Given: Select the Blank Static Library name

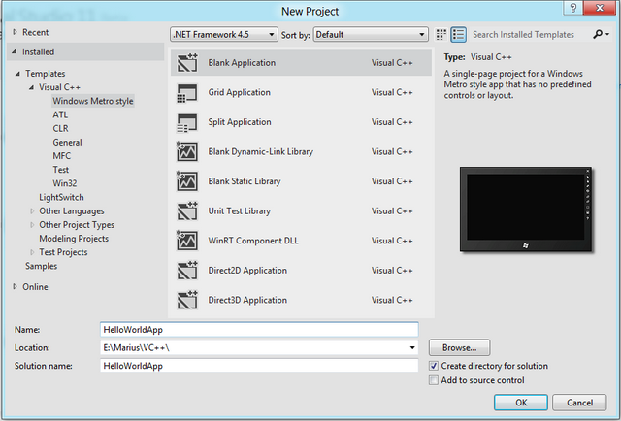Looking at the screenshot, I should point(245,181).
